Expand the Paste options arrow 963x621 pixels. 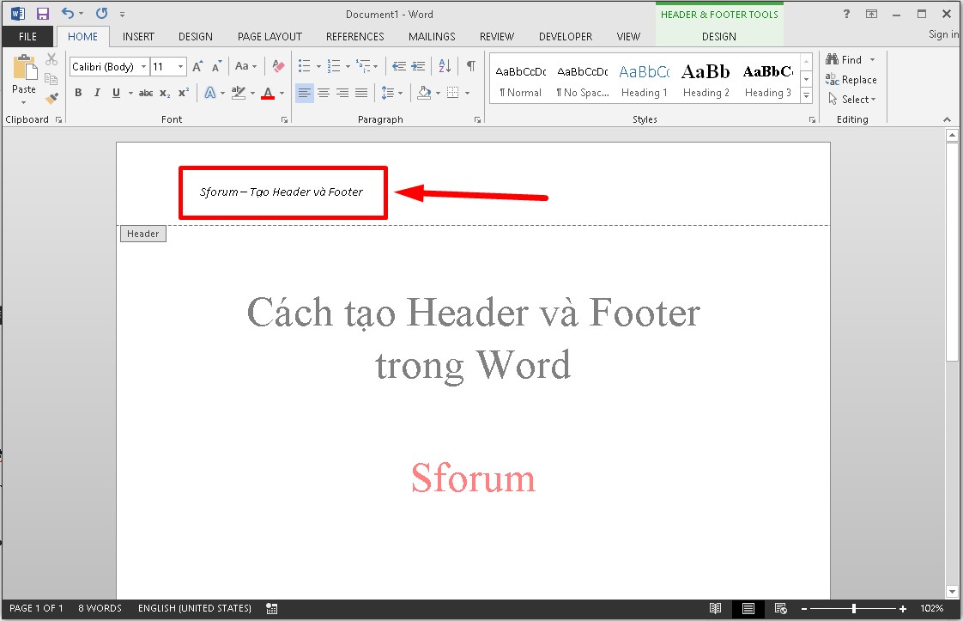(x=24, y=102)
